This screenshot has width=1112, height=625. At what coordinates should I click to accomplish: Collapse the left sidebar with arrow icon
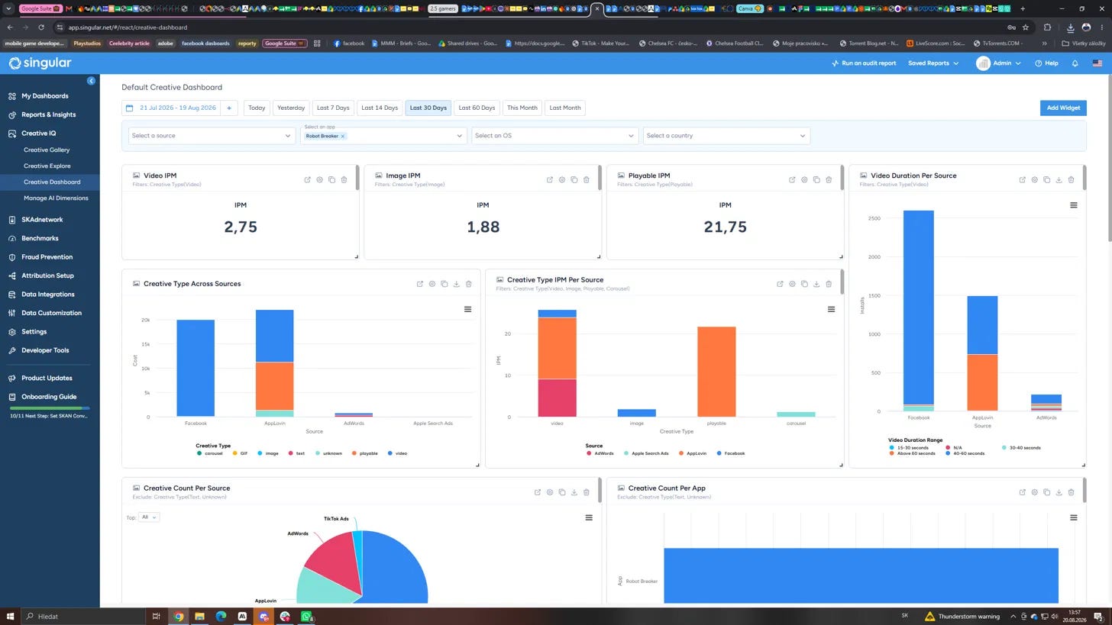tap(91, 81)
